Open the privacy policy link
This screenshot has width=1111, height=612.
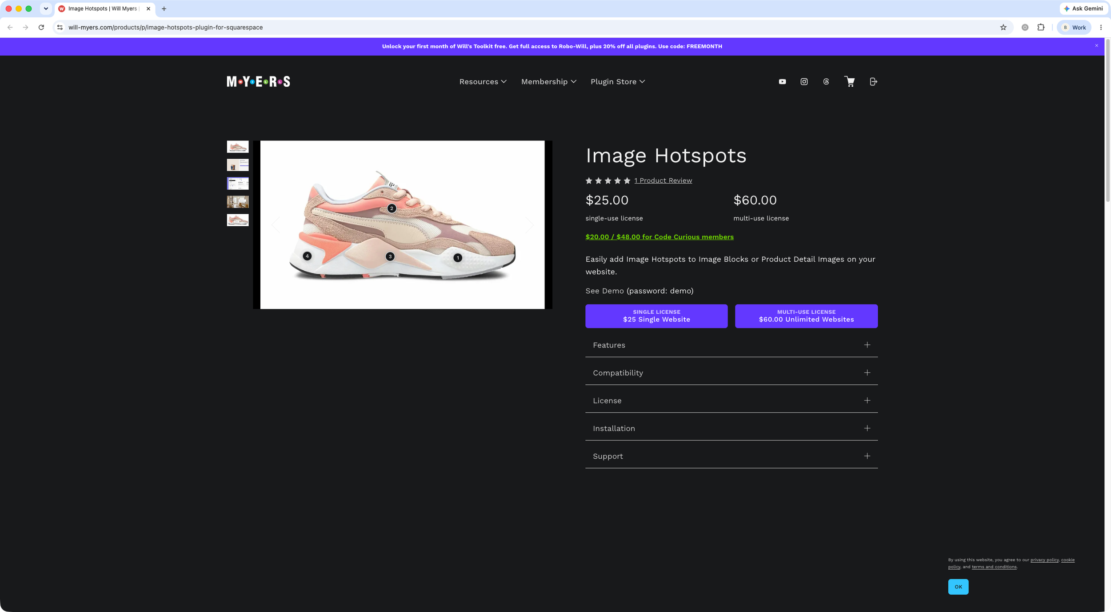pyautogui.click(x=1044, y=560)
